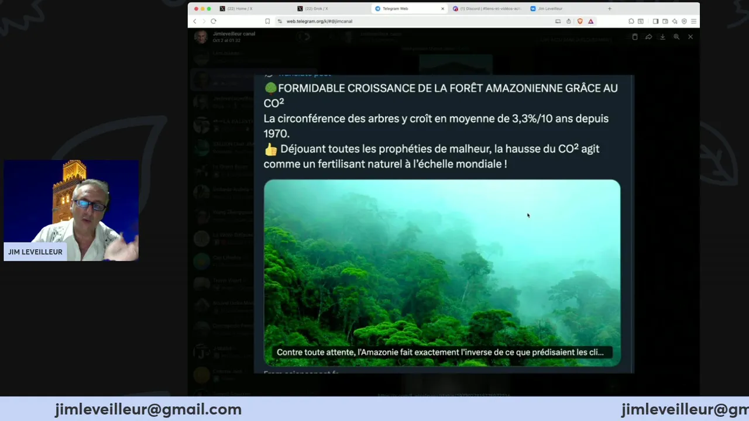The image size is (749, 421).
Task: Open the browser hamburger menu
Action: pos(693,21)
